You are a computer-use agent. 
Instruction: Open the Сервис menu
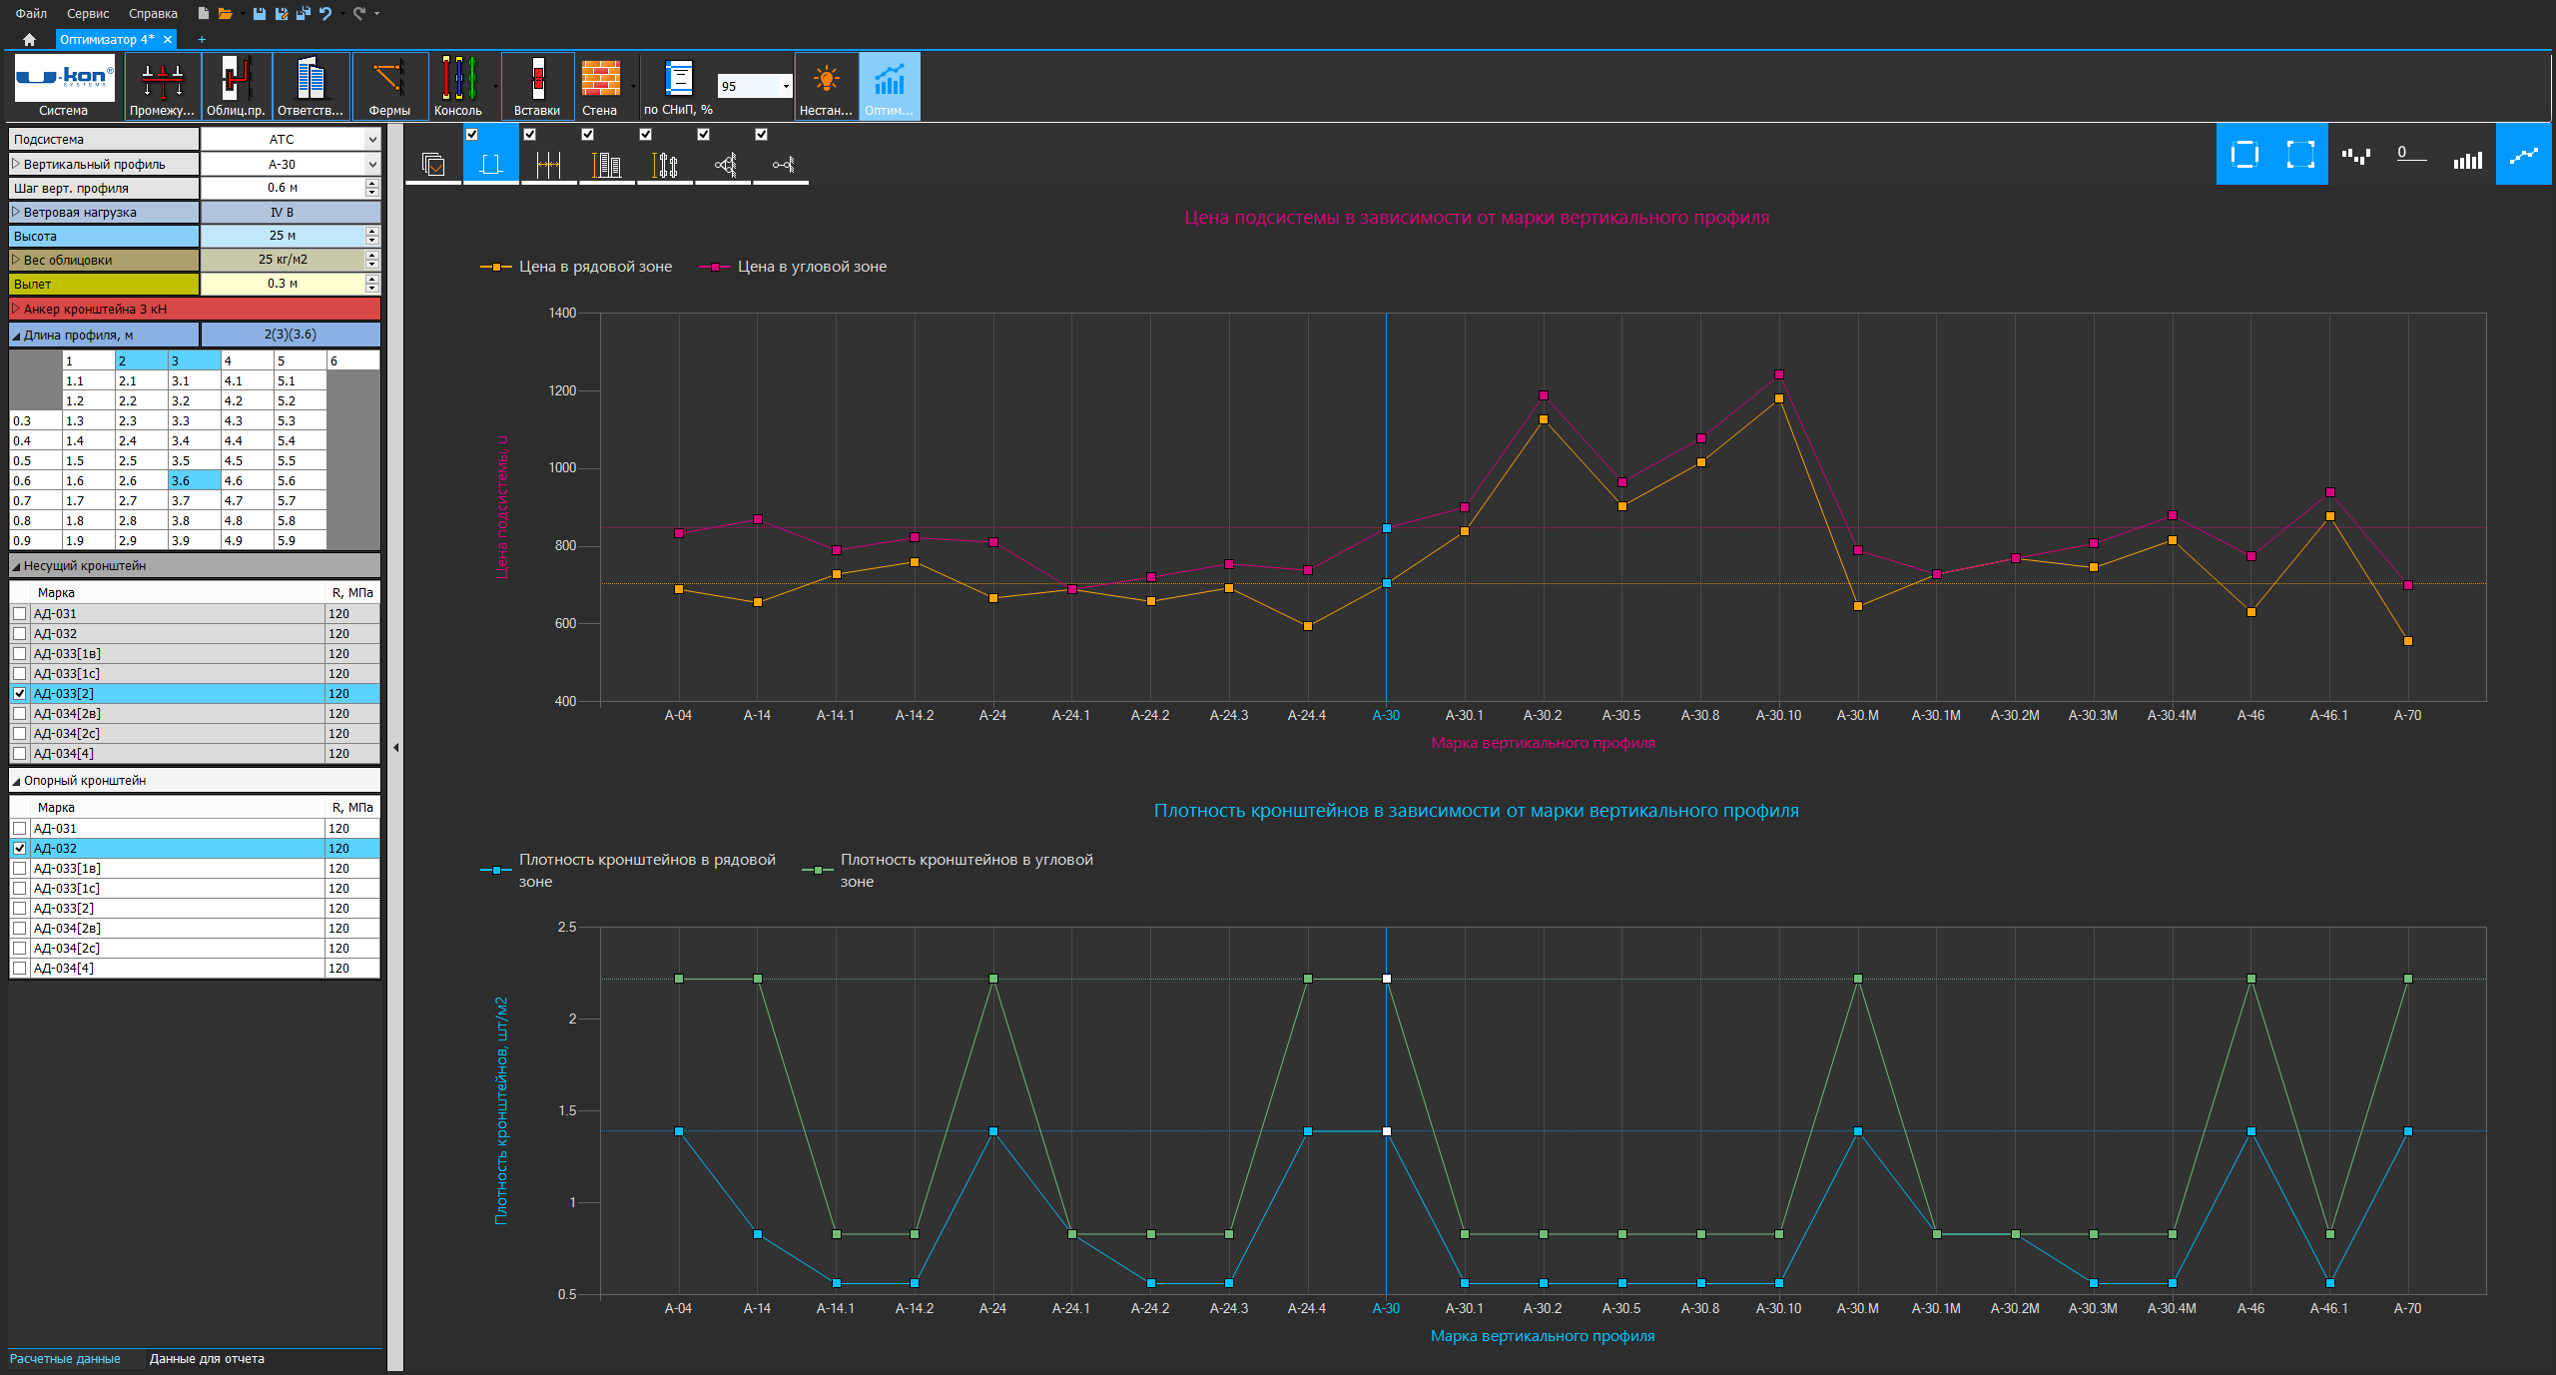pos(88,13)
